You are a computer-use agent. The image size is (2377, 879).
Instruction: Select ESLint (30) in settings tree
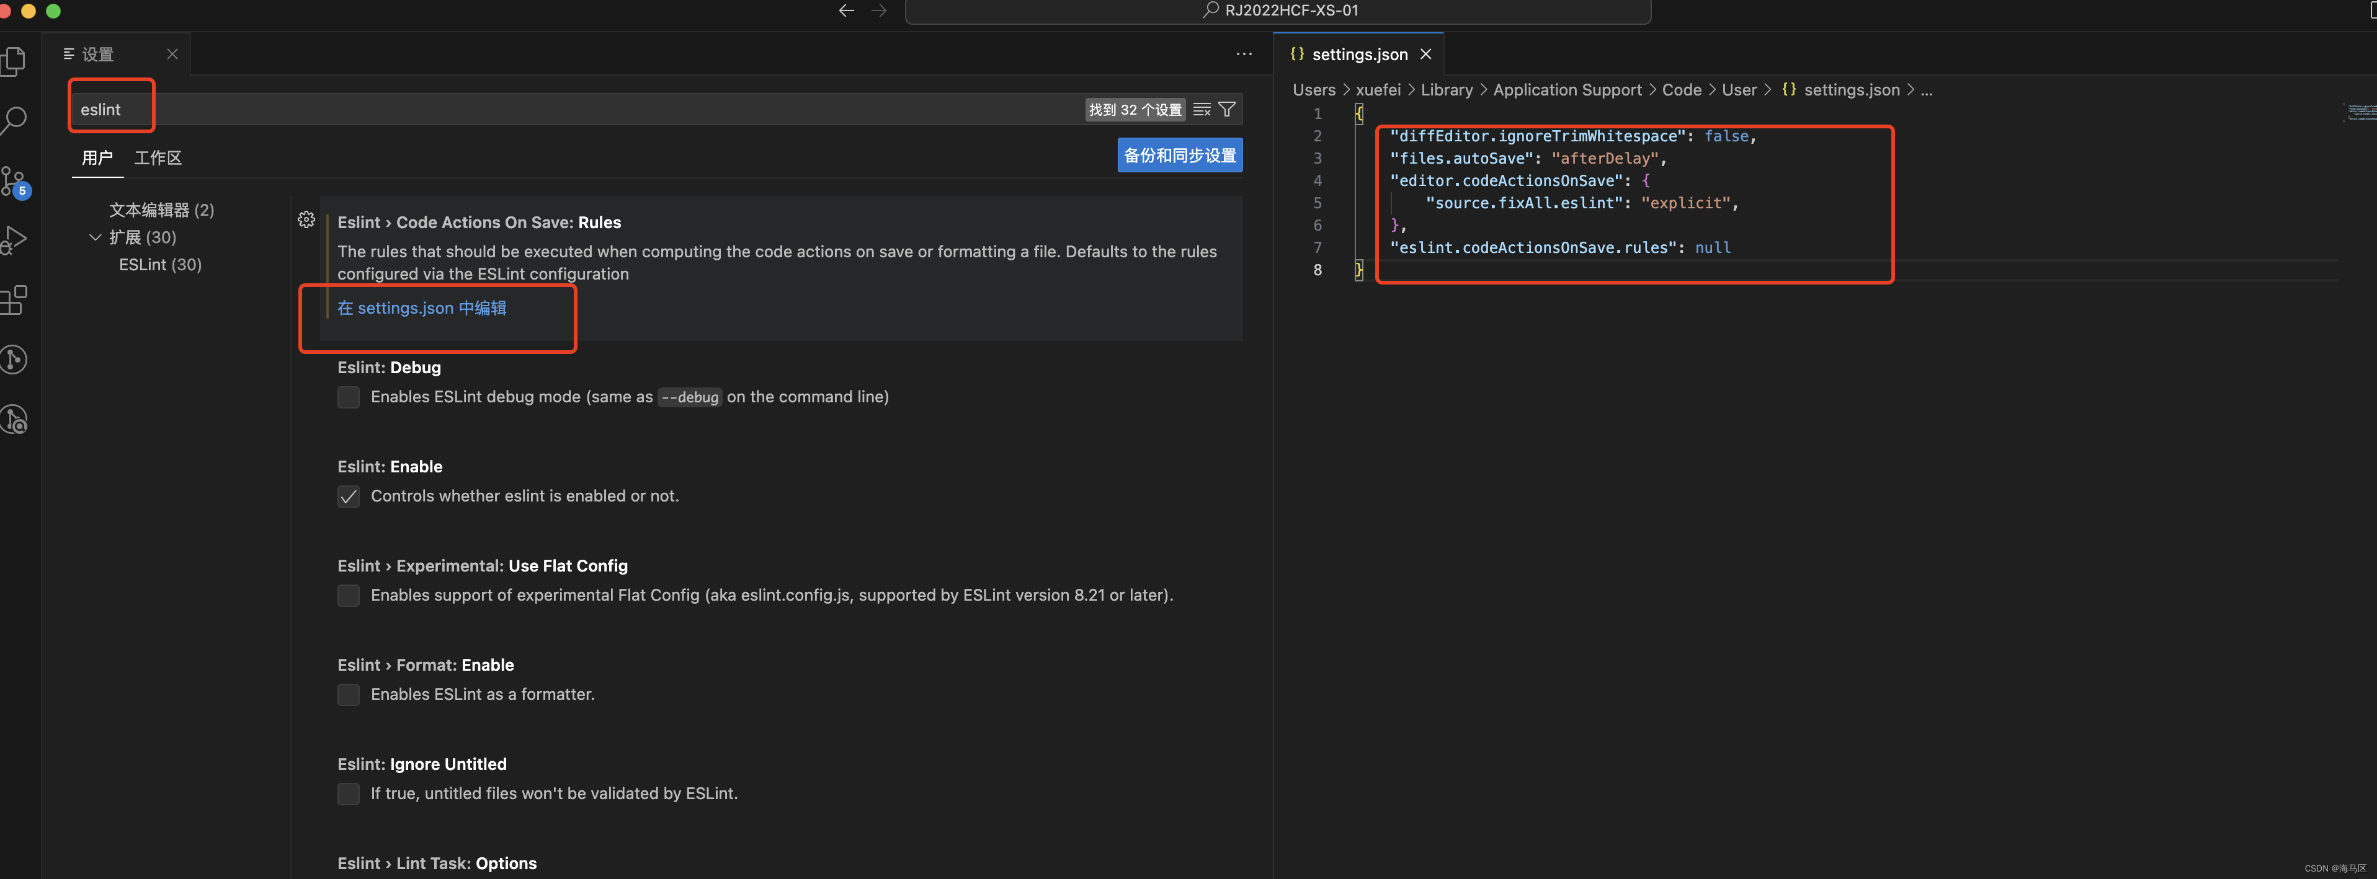tap(159, 265)
